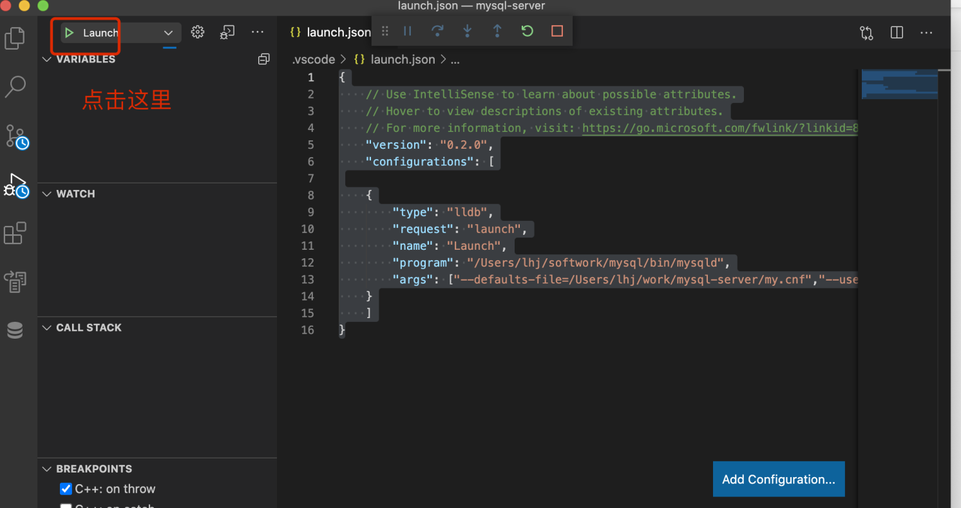Open launch.json via the gear icon
The height and width of the screenshot is (508, 961).
pos(198,32)
